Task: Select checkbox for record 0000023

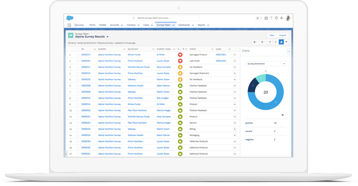Action: coord(77,129)
